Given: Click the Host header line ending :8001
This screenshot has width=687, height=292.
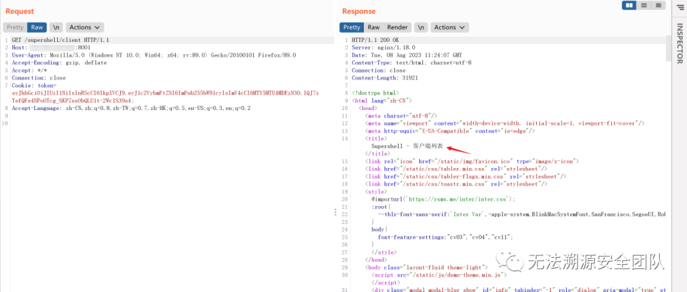Looking at the screenshot, I should tap(52, 47).
